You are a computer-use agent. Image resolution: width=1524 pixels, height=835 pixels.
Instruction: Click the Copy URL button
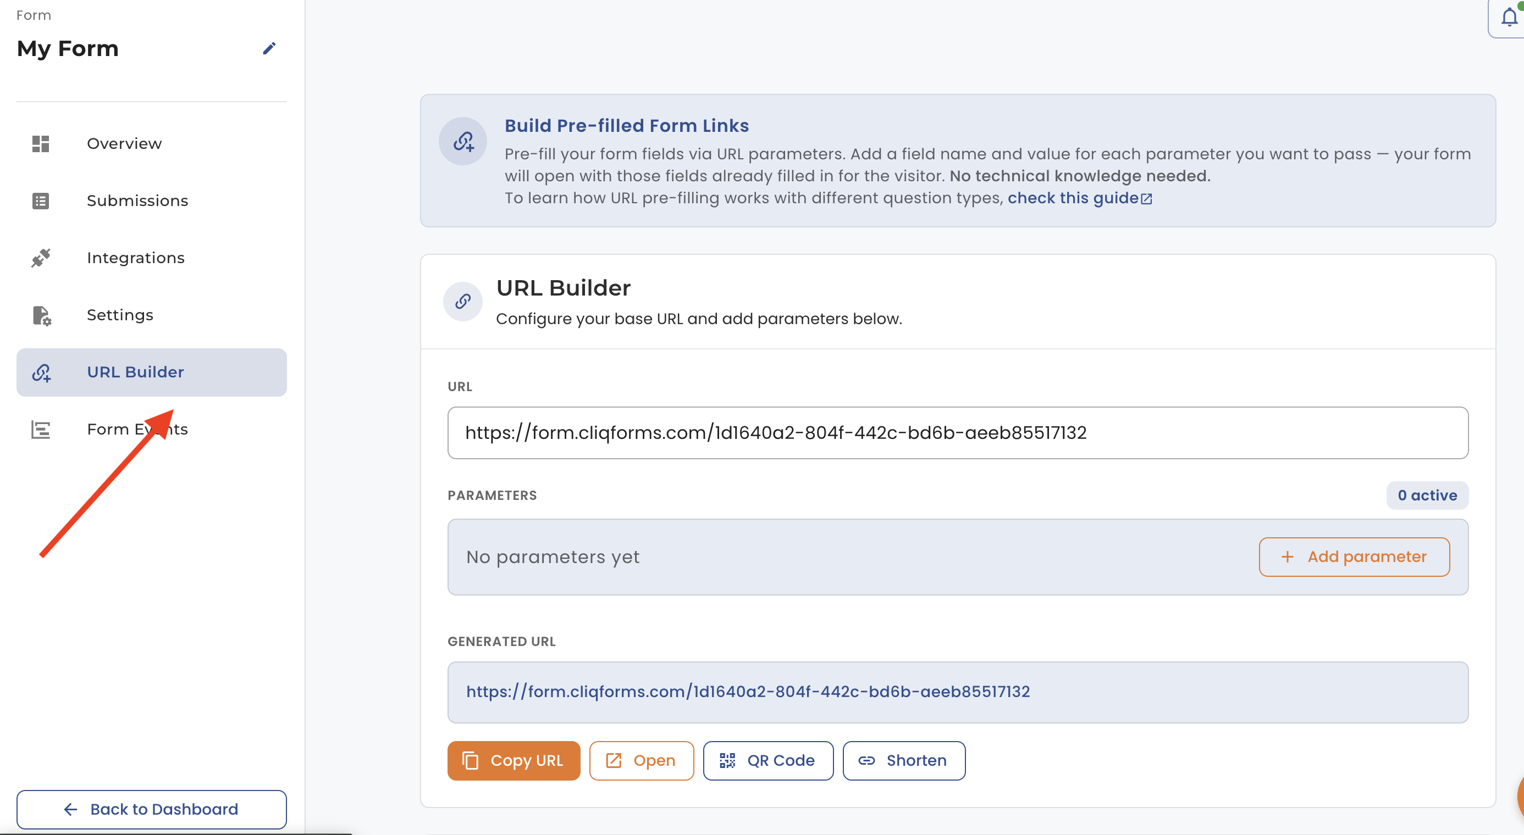(513, 760)
